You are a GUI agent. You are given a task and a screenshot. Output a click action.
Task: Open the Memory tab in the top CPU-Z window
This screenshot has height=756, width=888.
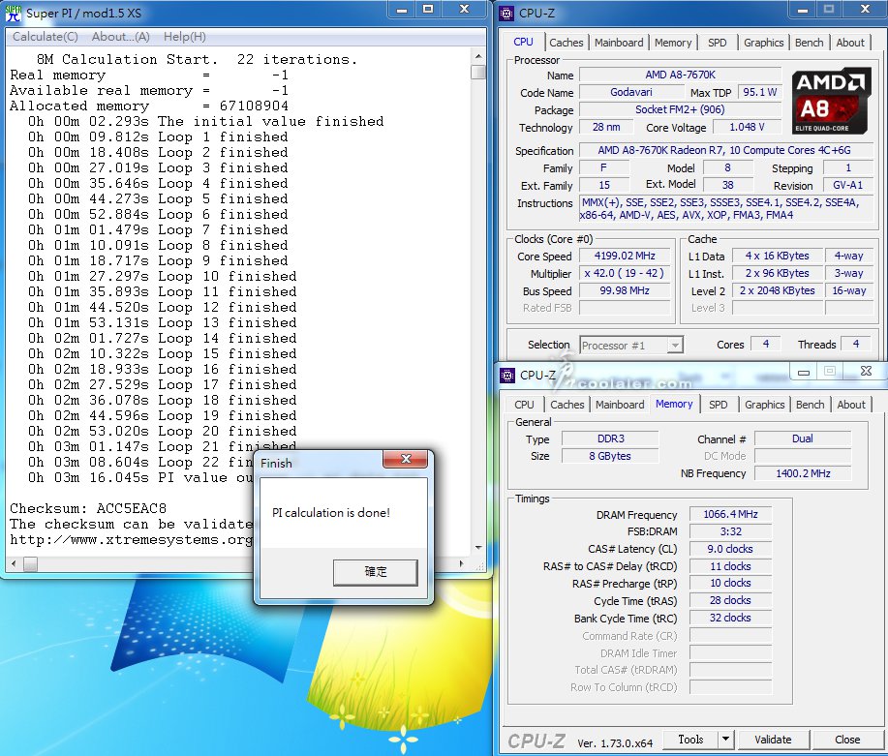click(x=673, y=43)
